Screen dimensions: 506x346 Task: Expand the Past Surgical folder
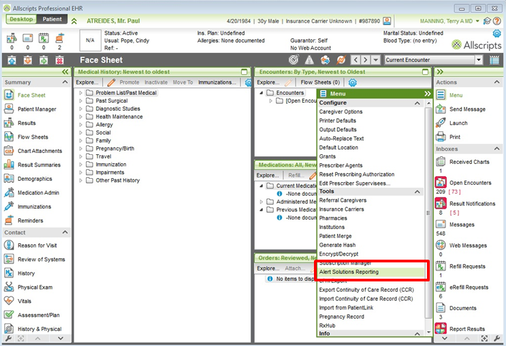coord(80,101)
